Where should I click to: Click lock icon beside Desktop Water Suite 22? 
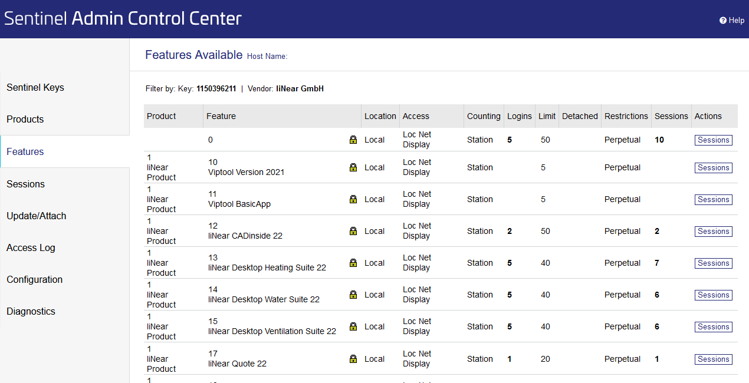(x=353, y=295)
